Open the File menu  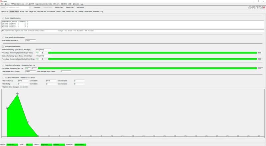tap(2, 4)
